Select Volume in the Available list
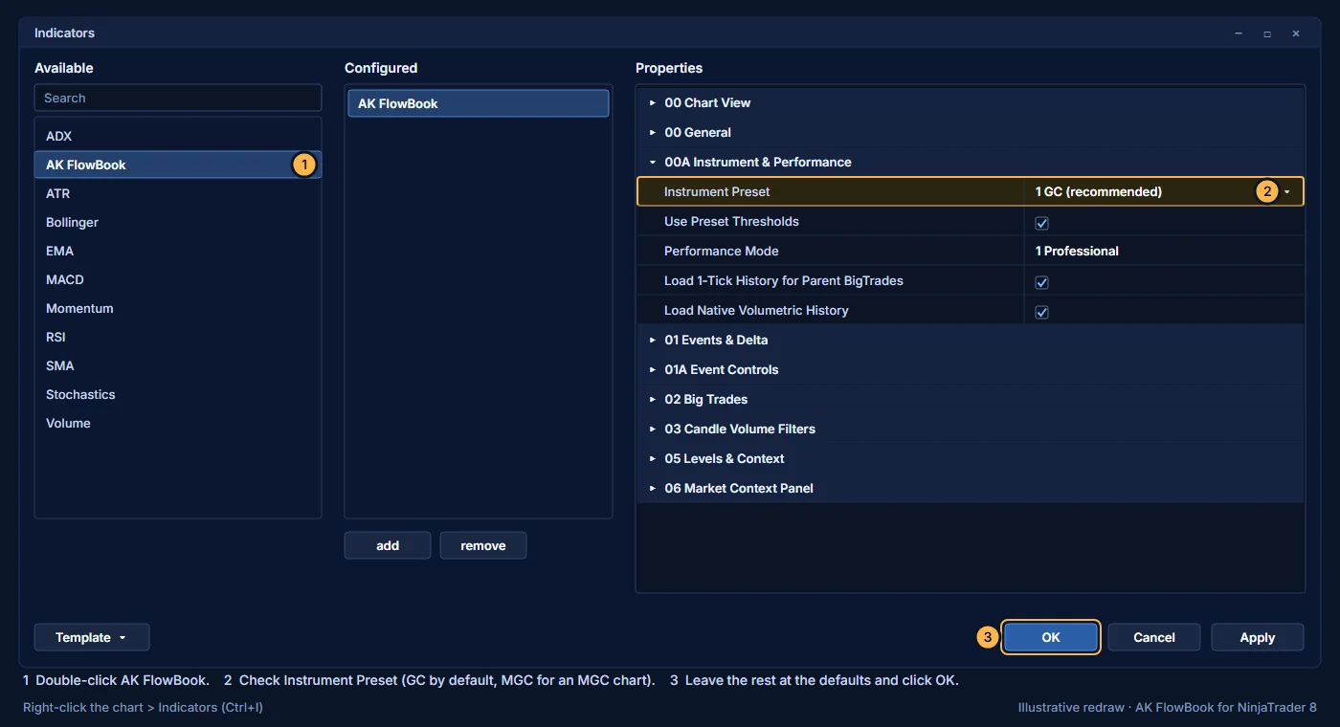1340x727 pixels. (178, 423)
